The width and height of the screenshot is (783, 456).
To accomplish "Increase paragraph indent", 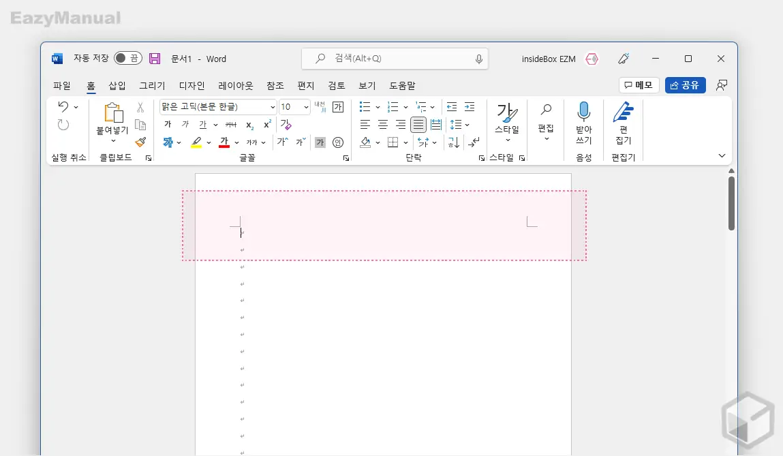I will pos(470,106).
